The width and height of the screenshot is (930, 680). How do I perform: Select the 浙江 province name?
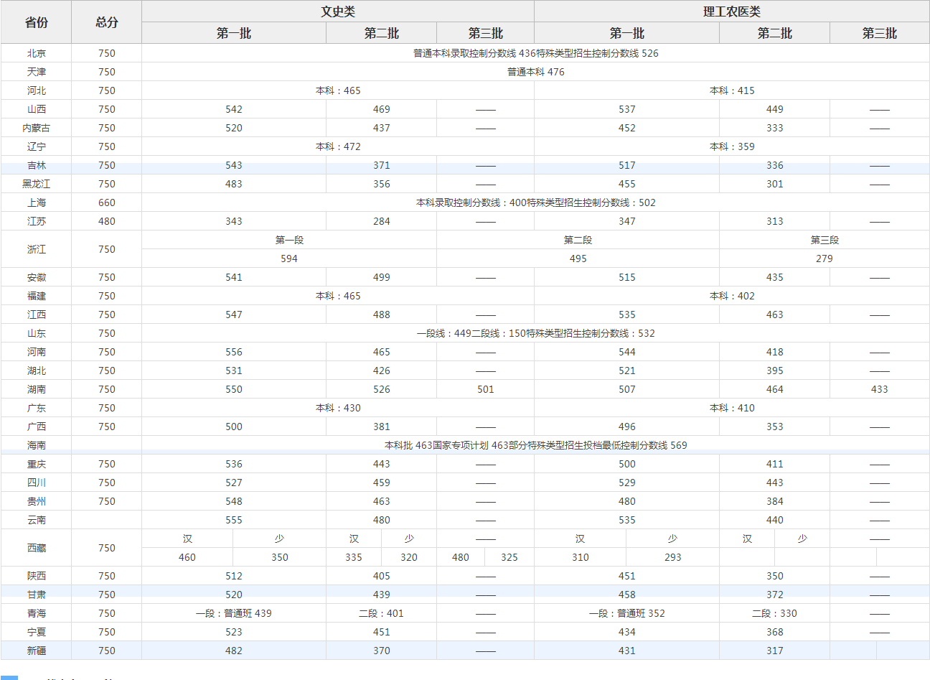(x=34, y=249)
